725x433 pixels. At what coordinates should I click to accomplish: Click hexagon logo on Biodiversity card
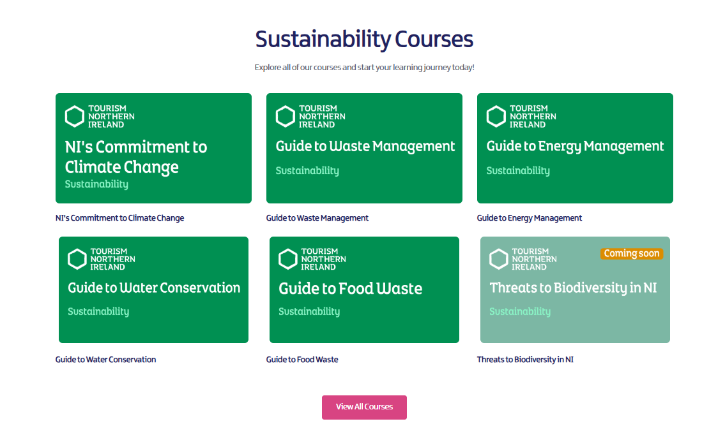[499, 260]
